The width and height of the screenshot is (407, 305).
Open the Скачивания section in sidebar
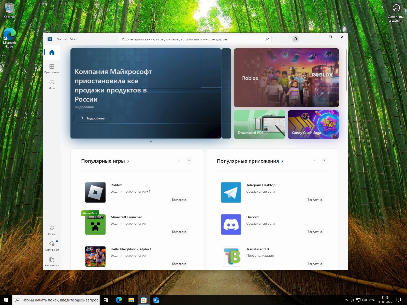pos(52,246)
